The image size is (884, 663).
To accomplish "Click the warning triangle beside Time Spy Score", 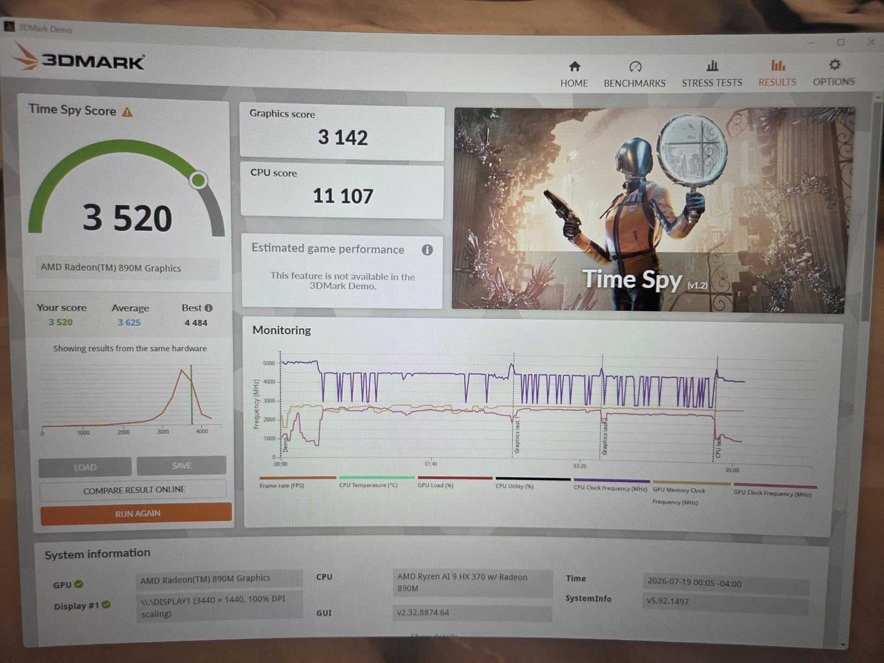I will click(x=127, y=112).
